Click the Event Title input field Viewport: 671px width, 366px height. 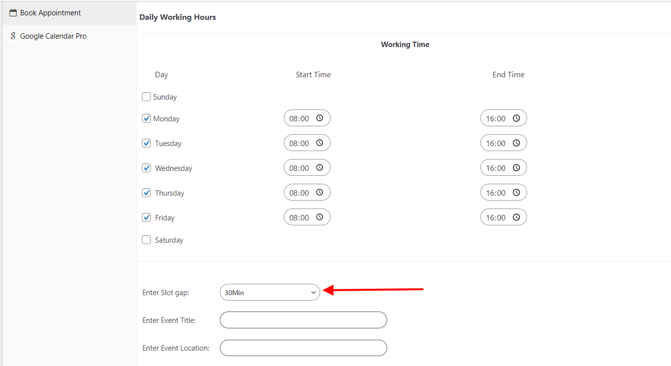coord(303,320)
